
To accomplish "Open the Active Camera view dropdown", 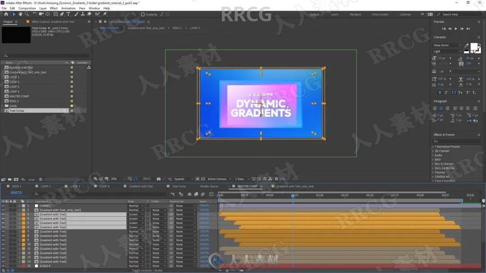I will point(218,179).
